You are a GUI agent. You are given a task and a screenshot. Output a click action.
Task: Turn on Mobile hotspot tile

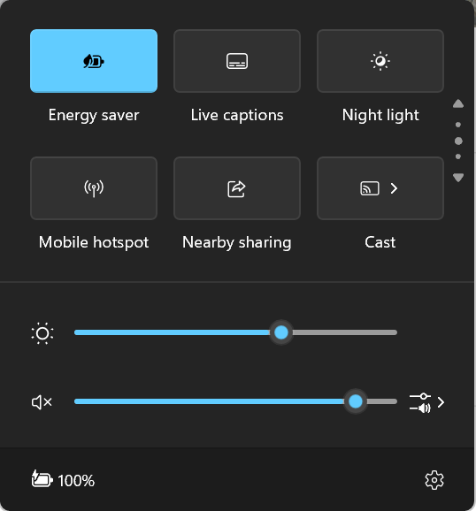click(94, 188)
